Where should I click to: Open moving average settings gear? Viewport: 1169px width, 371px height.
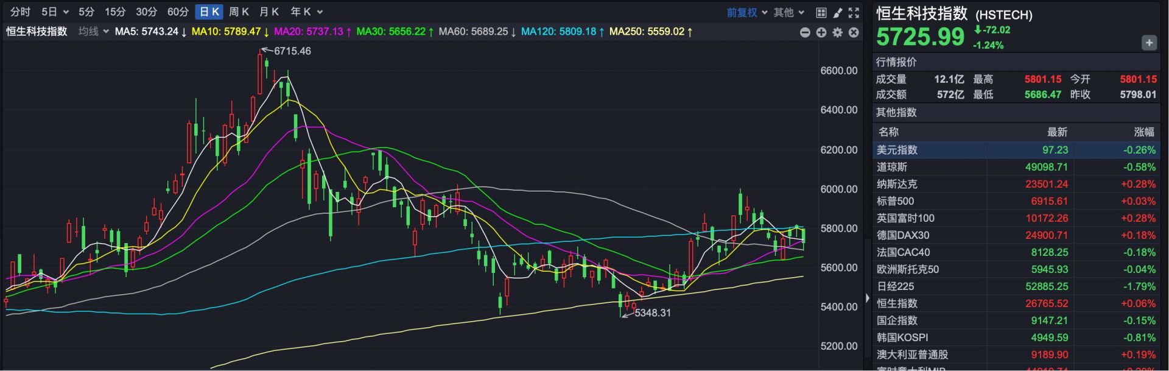click(x=838, y=32)
